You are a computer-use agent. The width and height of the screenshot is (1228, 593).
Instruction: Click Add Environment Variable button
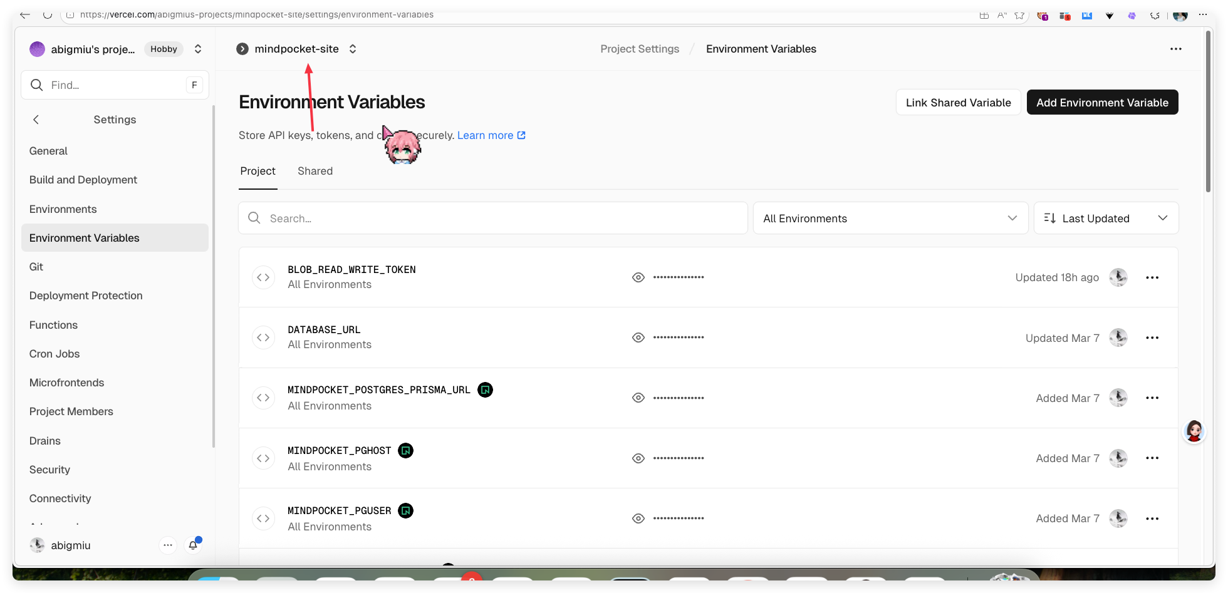tap(1102, 103)
